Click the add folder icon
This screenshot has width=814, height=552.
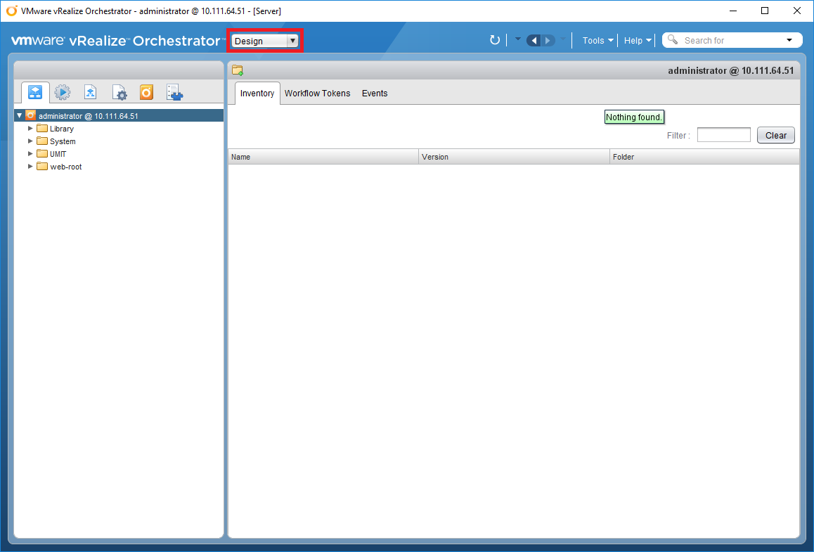pyautogui.click(x=238, y=70)
